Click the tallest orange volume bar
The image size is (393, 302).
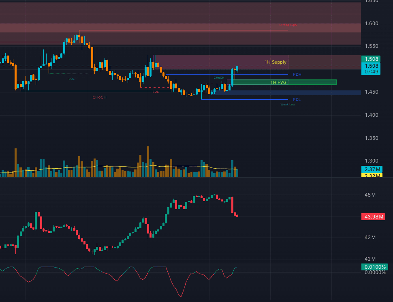click(148, 162)
